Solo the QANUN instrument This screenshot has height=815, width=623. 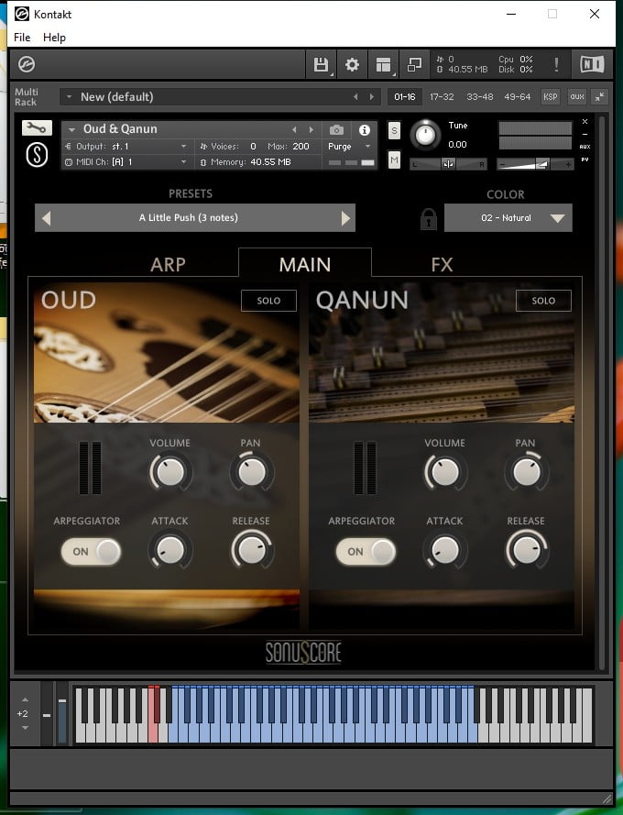543,301
